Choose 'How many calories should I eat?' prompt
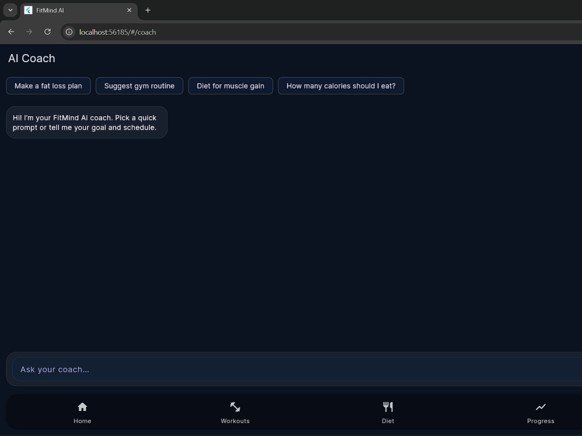The image size is (582, 436). (x=340, y=86)
